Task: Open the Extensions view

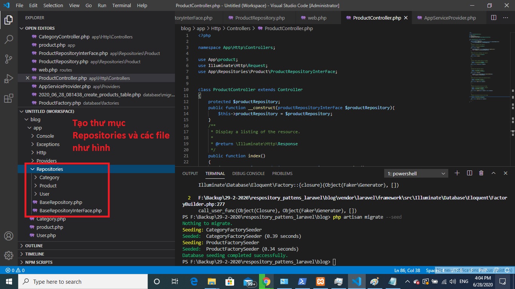Action: [x=9, y=98]
